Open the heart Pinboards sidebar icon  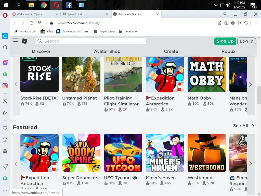pyautogui.click(x=5, y=128)
